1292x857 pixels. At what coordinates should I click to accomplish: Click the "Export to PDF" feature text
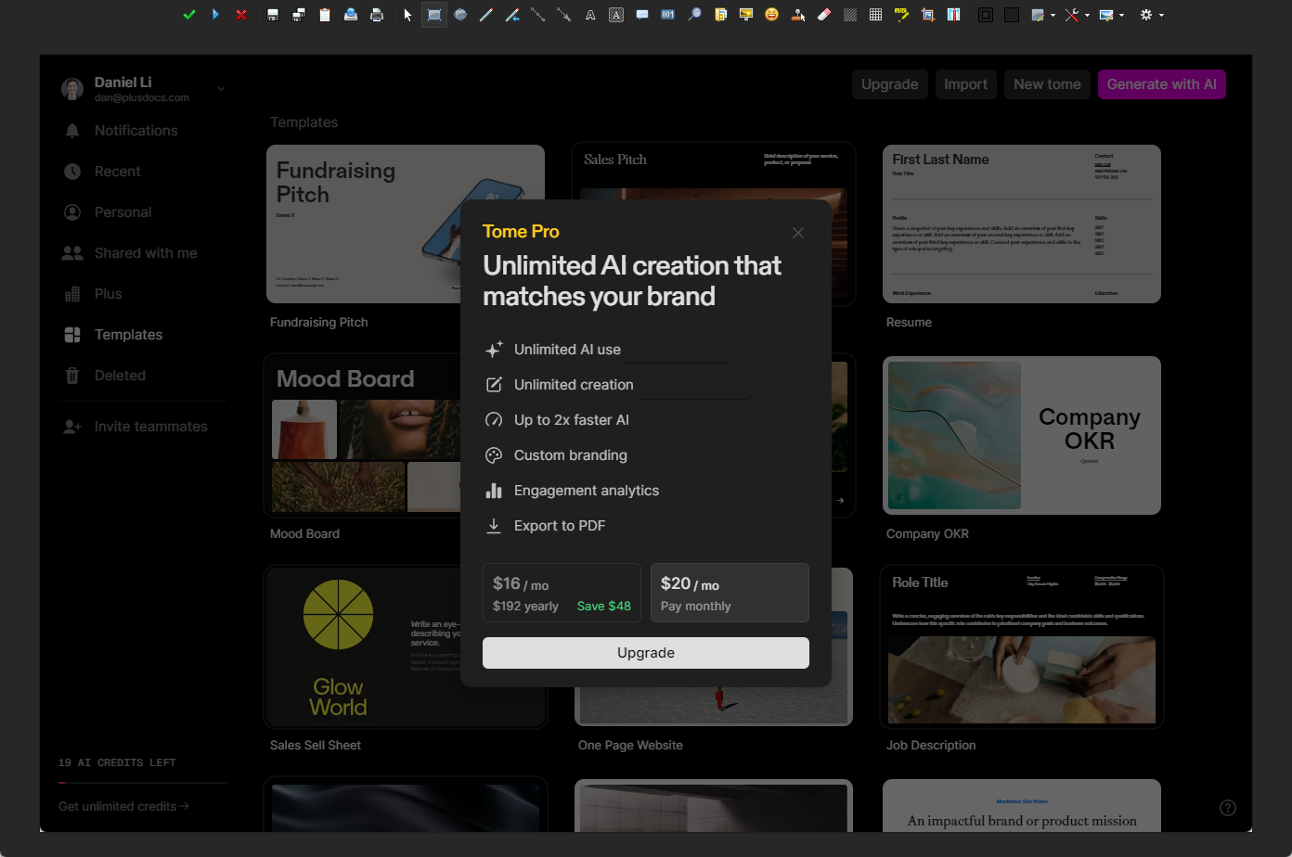(x=560, y=526)
